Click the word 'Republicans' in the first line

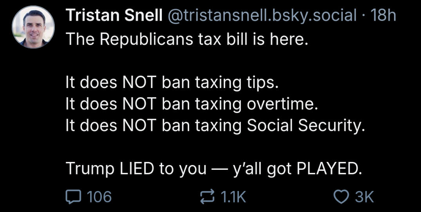click(x=146, y=40)
